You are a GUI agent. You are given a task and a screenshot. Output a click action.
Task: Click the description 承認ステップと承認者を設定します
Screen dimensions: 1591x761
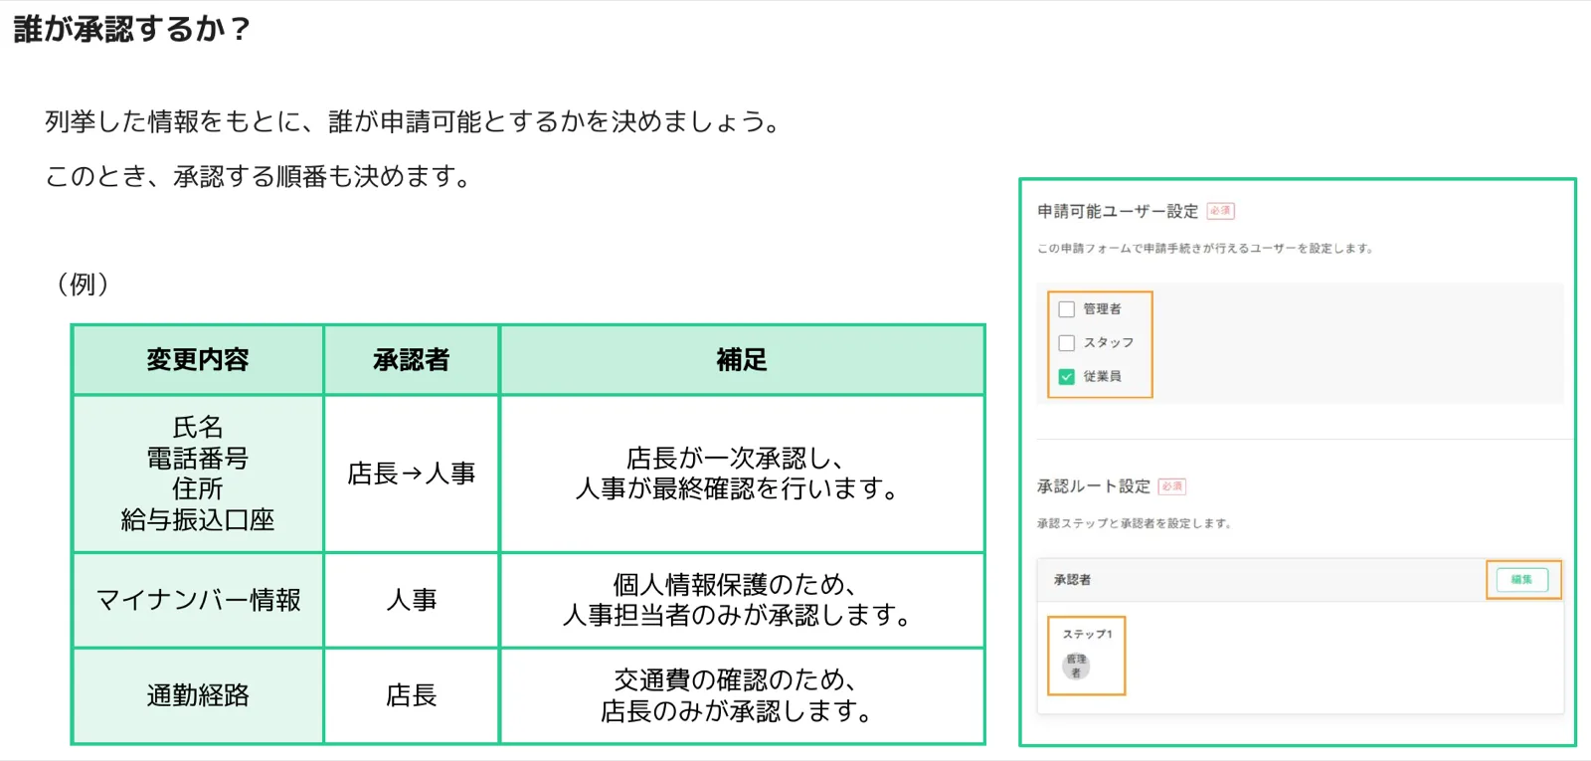[x=1135, y=523]
